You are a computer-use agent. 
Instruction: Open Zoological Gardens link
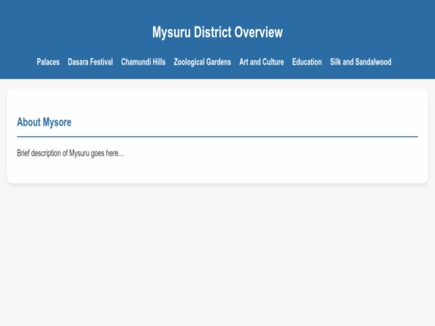pyautogui.click(x=202, y=62)
